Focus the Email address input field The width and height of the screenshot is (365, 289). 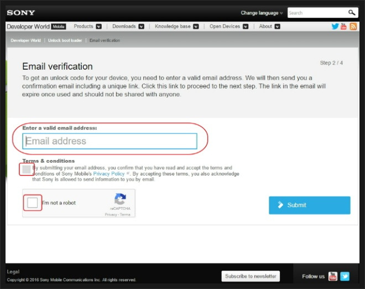(x=109, y=141)
